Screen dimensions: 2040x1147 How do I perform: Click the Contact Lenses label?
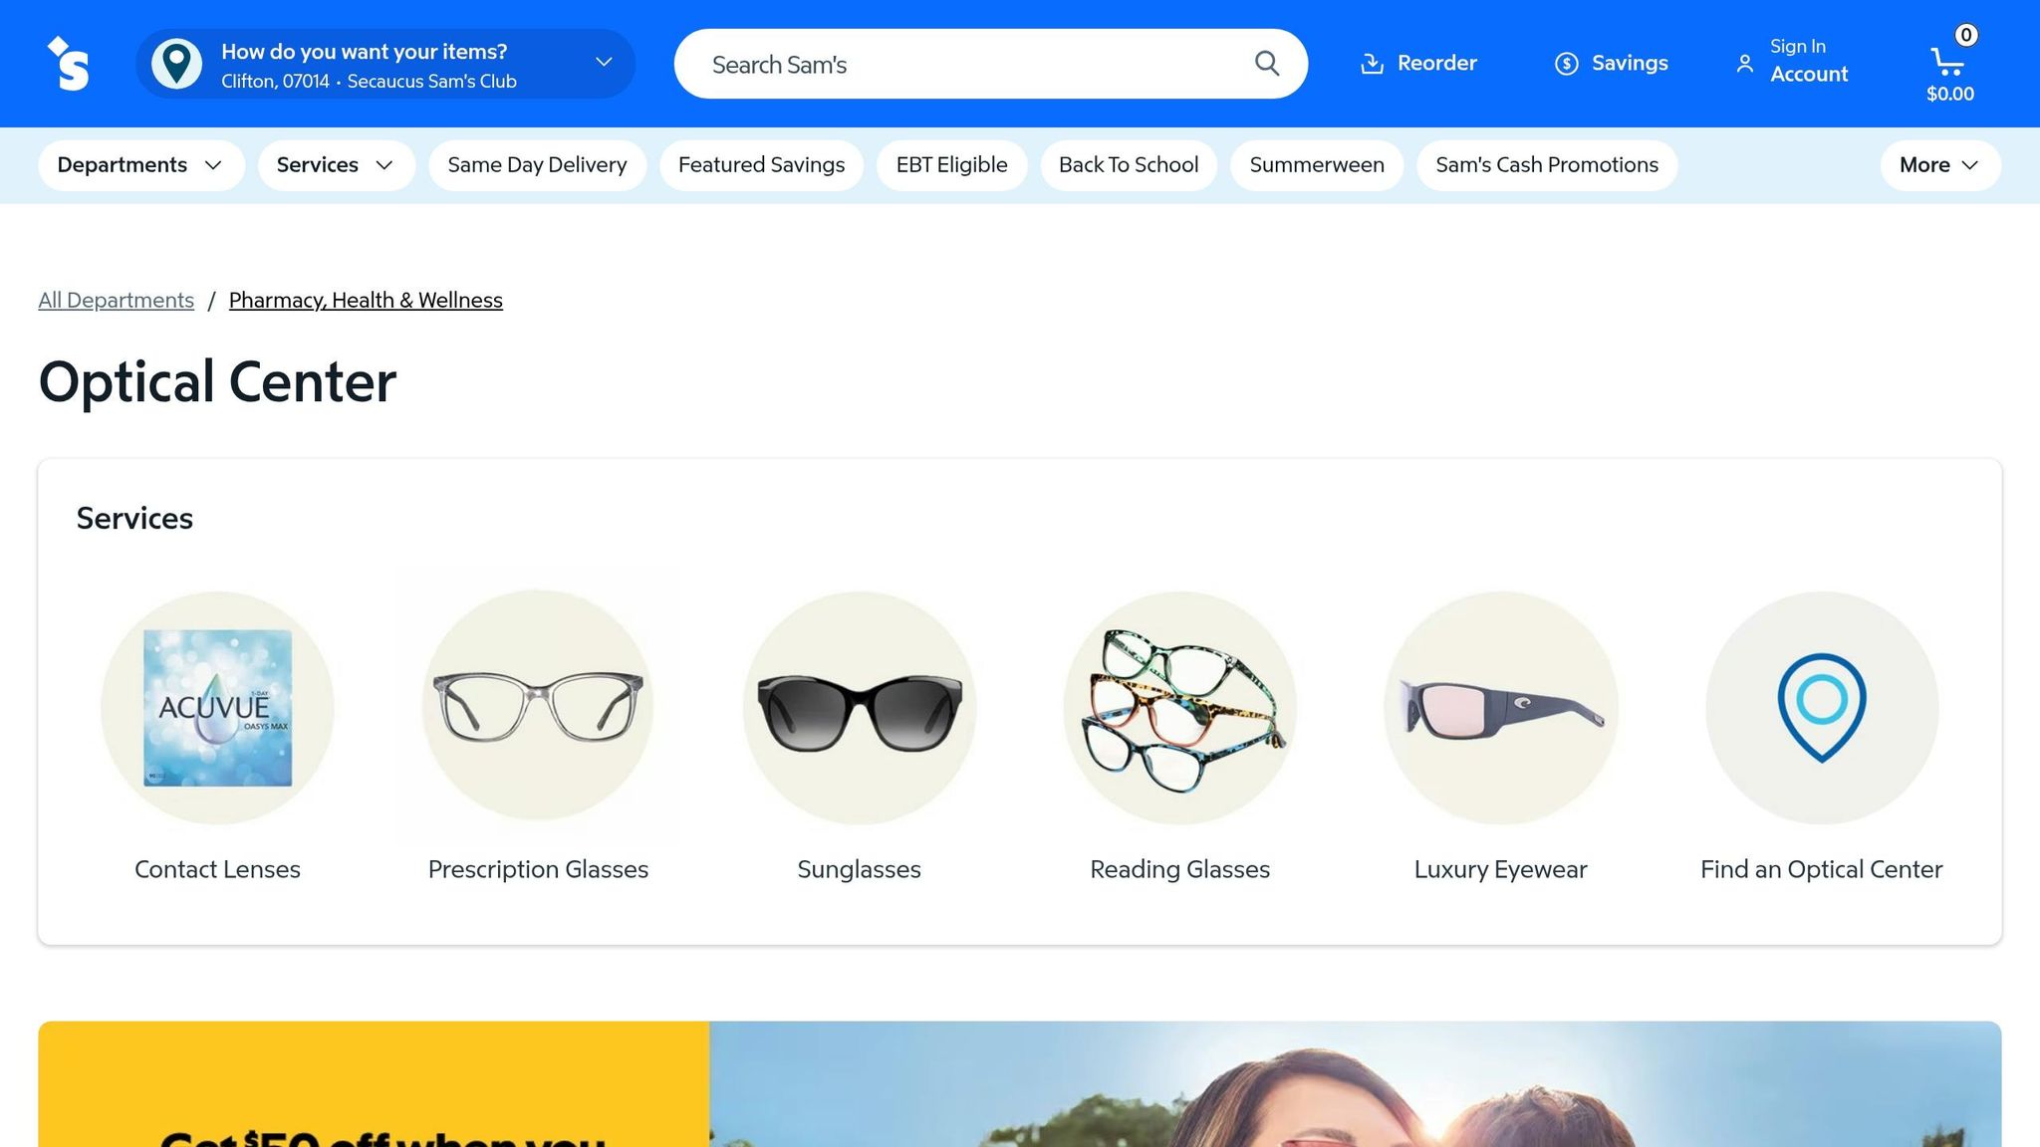[x=217, y=869]
